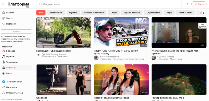209x101 pixels.
Task: Click Игровой канал Евгения channel name
Action: 109,57
